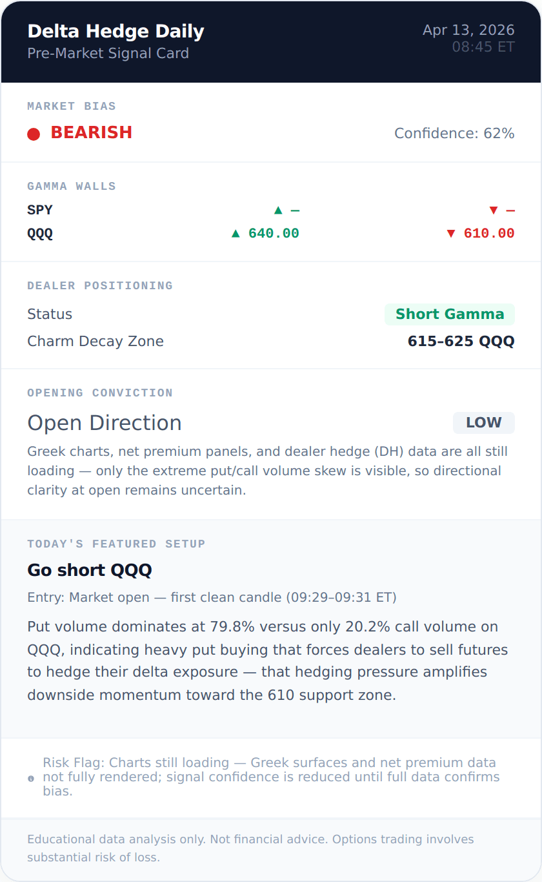
Task: Click the Open Direction heading
Action: (x=105, y=423)
